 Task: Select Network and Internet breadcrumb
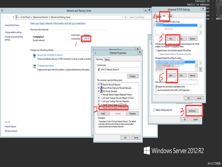click(x=40, y=17)
